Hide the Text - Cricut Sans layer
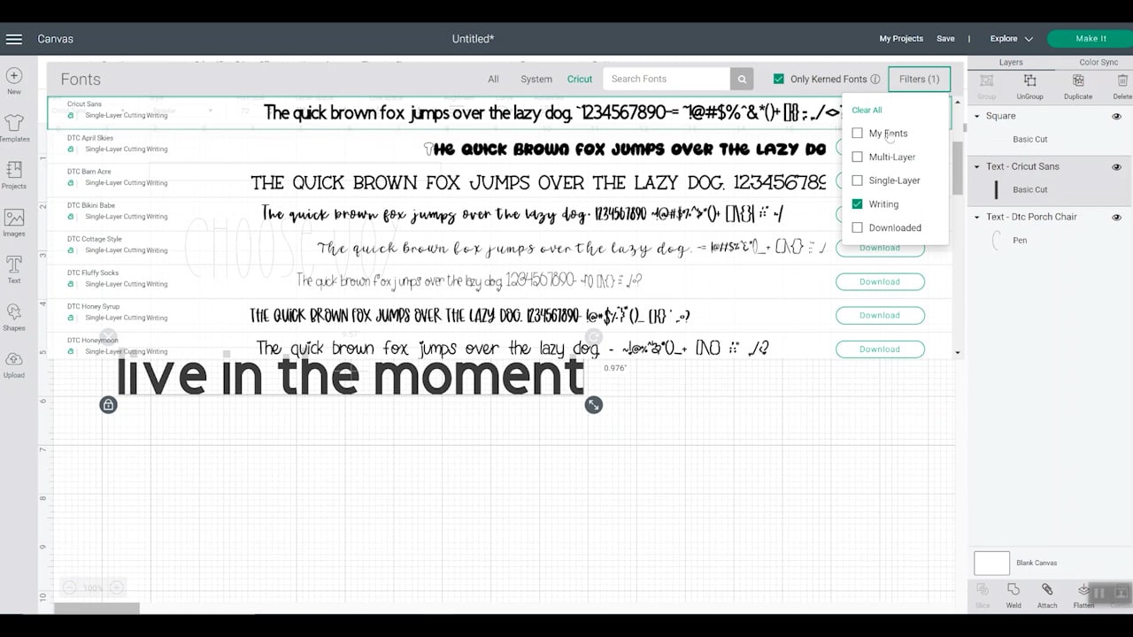Screen dimensions: 1133x637 pos(1116,166)
